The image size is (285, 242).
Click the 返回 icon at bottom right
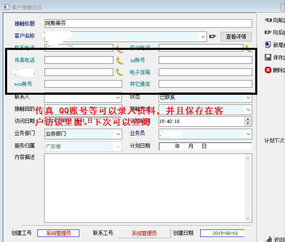(269, 239)
